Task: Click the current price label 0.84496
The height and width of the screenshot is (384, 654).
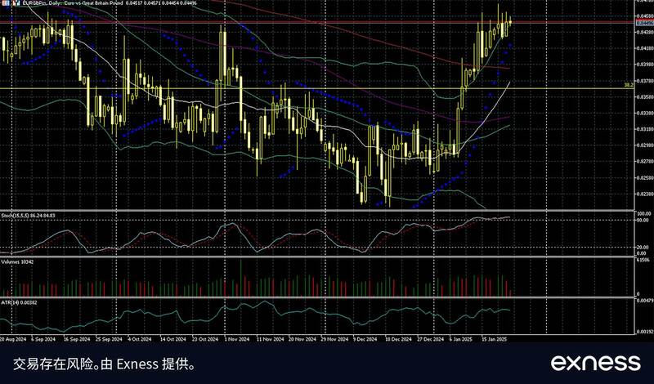Action: point(643,24)
